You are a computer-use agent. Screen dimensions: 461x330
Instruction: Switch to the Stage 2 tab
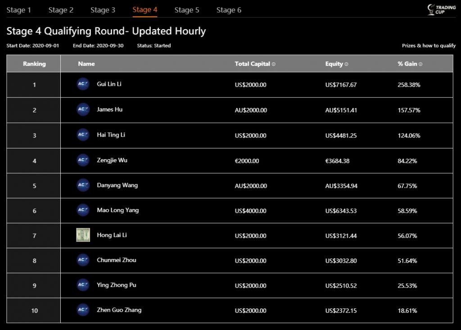click(61, 10)
